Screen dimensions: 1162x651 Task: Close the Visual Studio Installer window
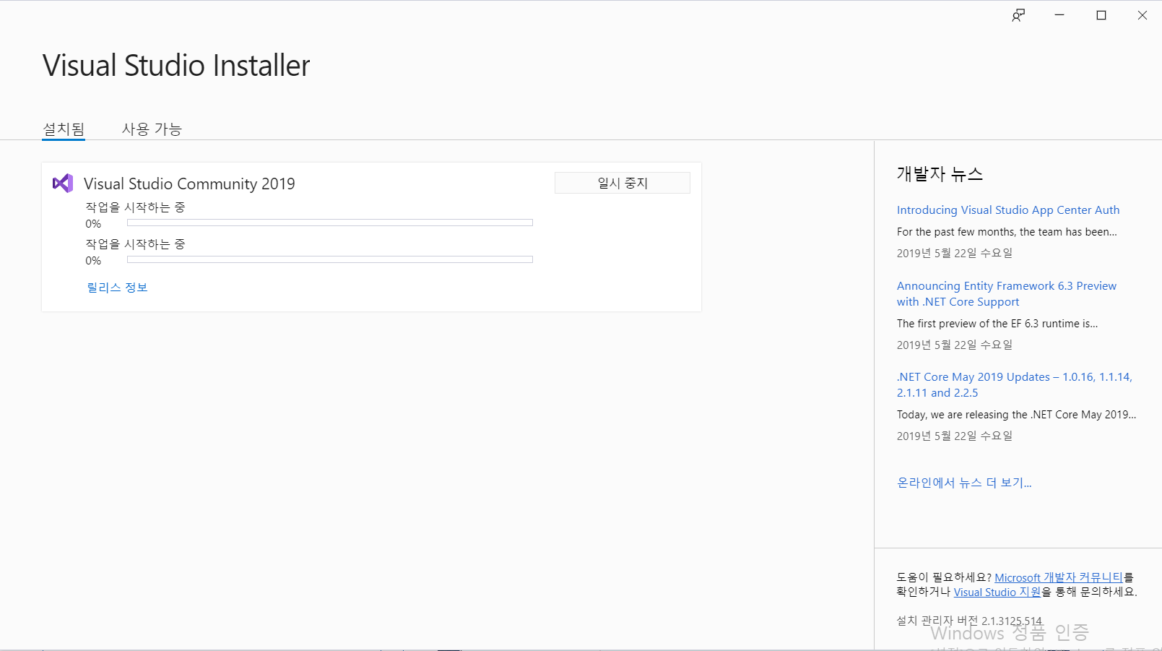[1143, 15]
